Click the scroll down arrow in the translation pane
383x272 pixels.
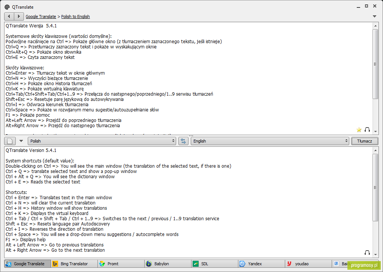point(376,255)
